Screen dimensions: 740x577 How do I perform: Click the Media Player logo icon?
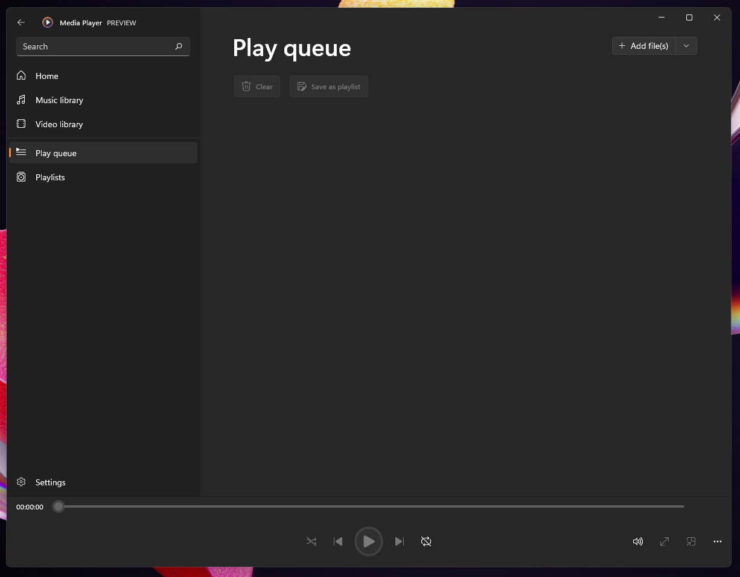48,22
